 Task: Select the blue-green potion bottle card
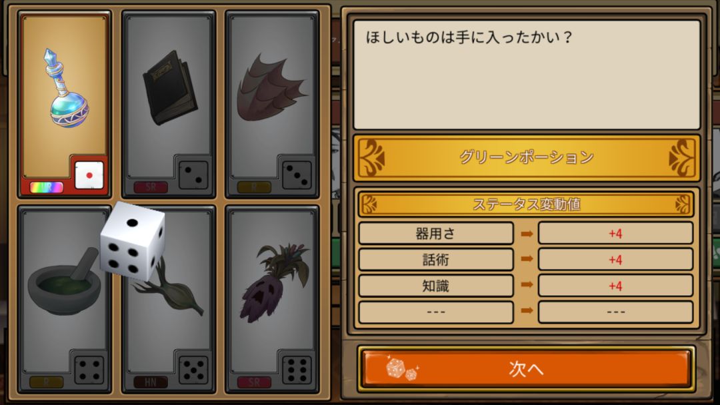(65, 105)
